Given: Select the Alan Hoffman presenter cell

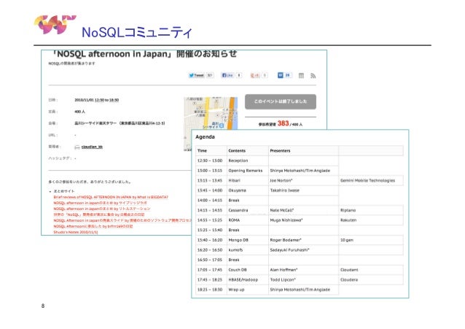Looking at the screenshot, I should [303, 270].
